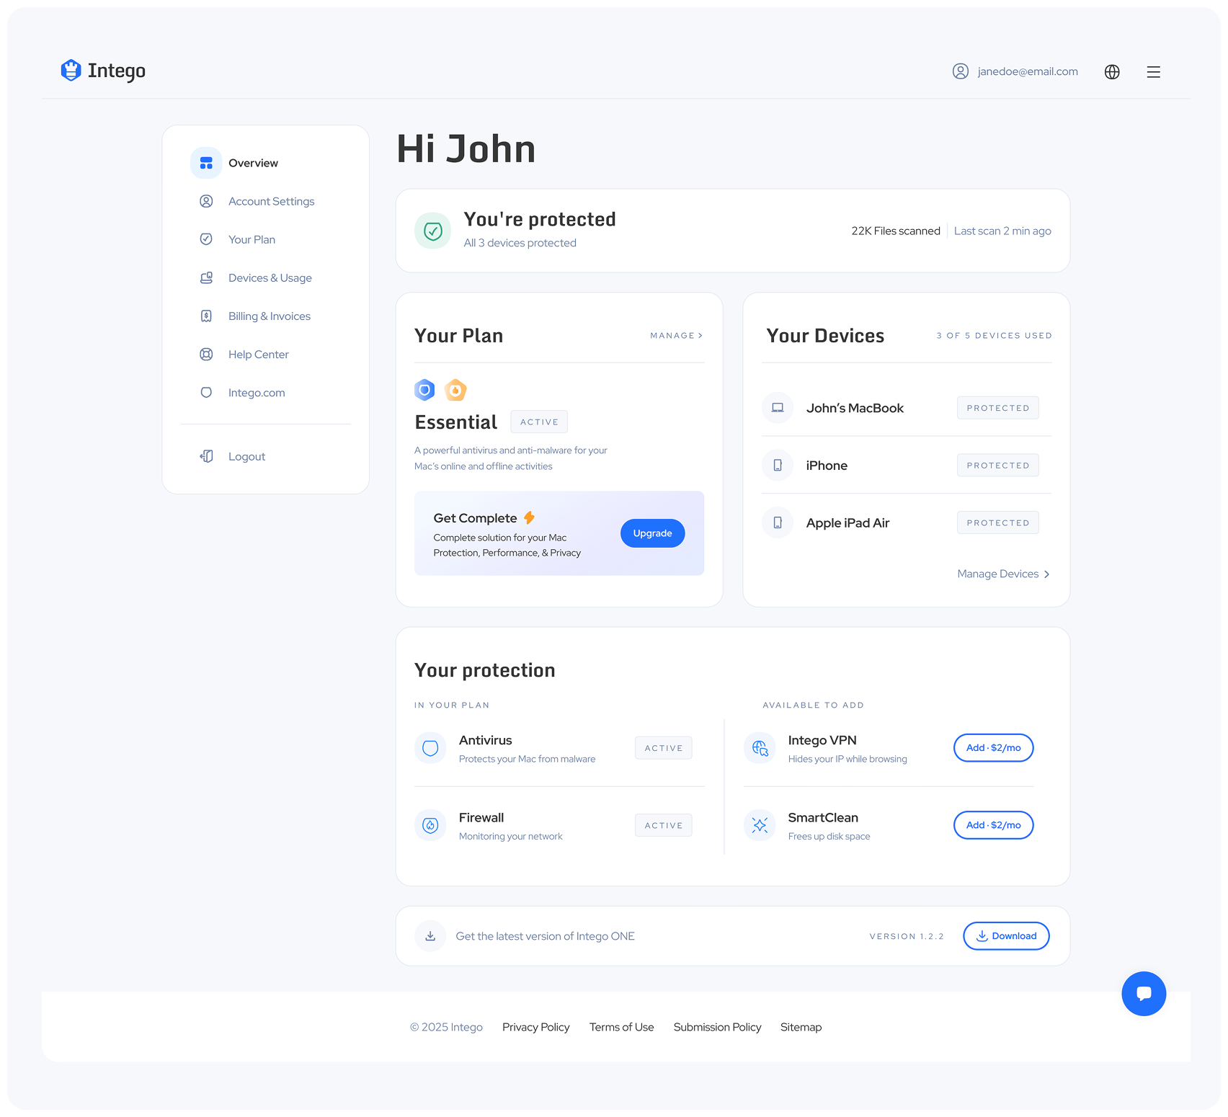Viewport: 1228px width, 1117px height.
Task: Click the Billing & Invoices sidebar icon
Action: pos(206,316)
